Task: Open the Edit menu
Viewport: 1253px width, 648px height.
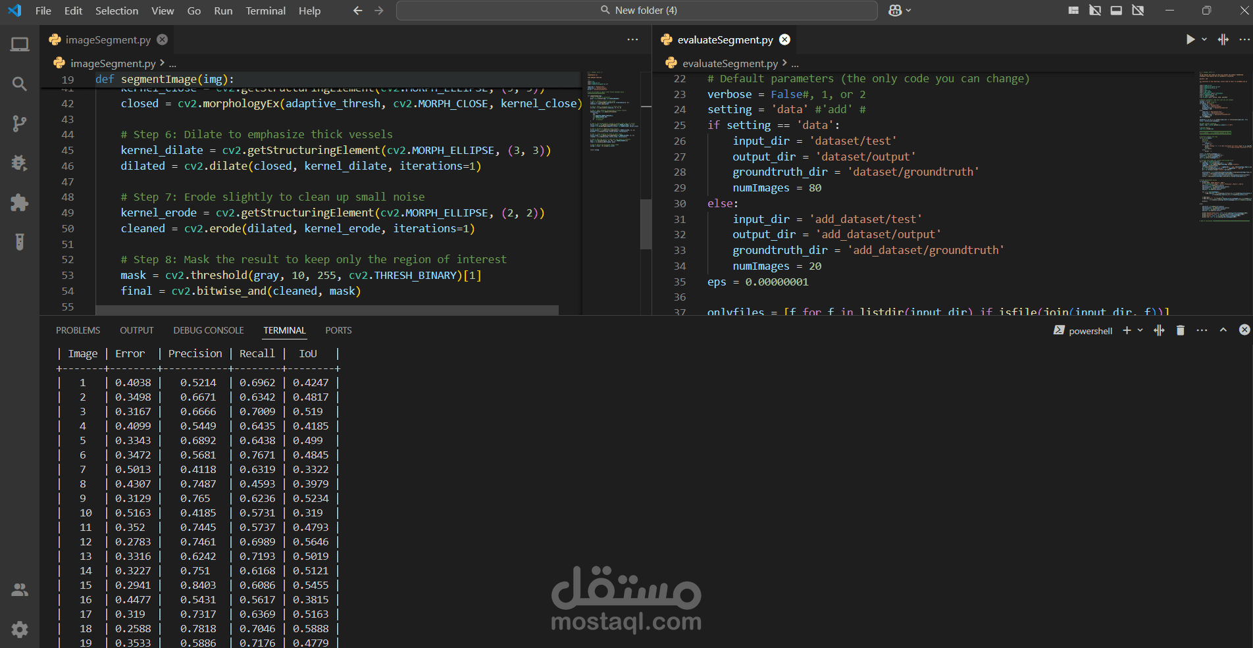Action: pyautogui.click(x=74, y=11)
